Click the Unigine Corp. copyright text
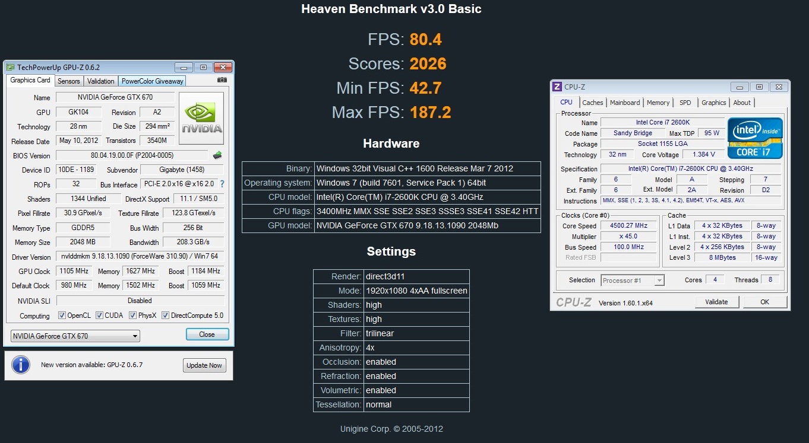809x443 pixels. [391, 429]
